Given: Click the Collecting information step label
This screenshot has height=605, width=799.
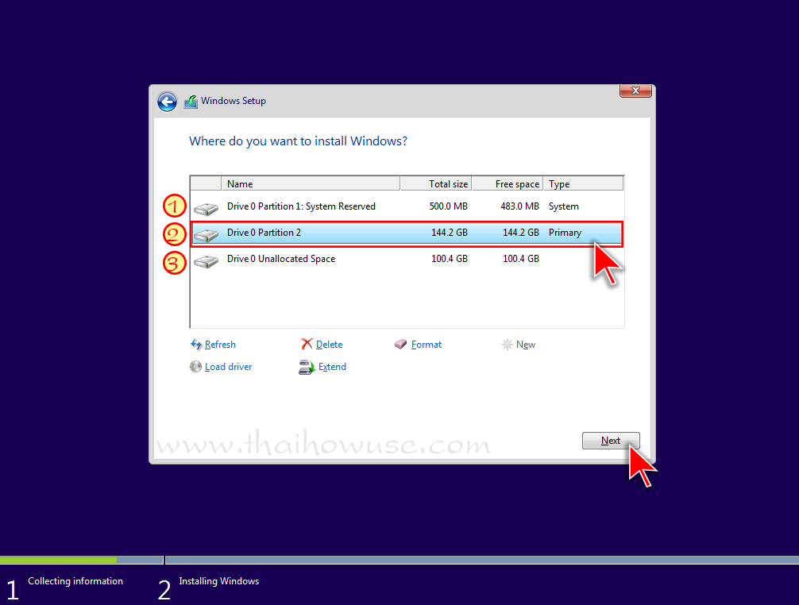Looking at the screenshot, I should 75,581.
